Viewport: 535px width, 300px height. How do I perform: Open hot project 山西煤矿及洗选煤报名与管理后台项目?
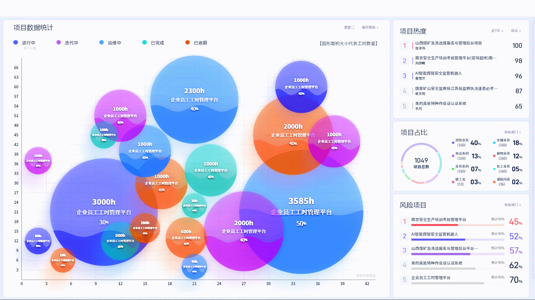[448, 43]
